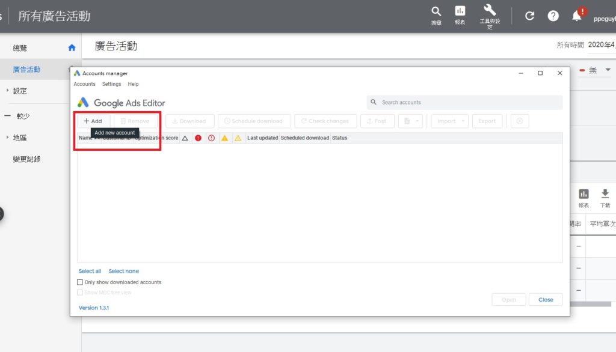Open the help question mark icon
Viewport: 616px width, 352px height.
(x=553, y=16)
